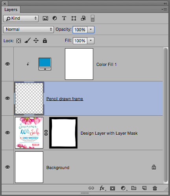Image resolution: width=170 pixels, height=196 pixels.
Task: Hide the Color Fill 1 layer
Action: pos(7,64)
